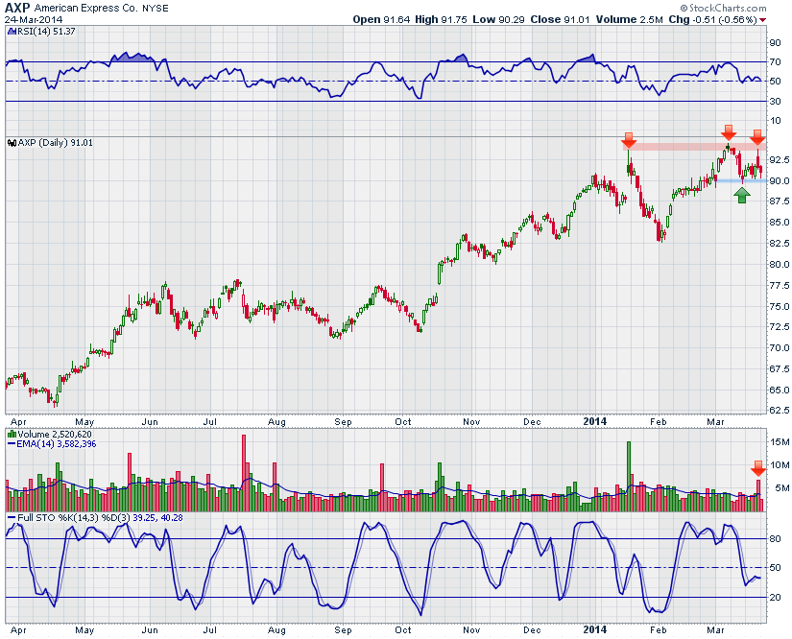Click the RSI(14) 51.37 legend label
Image resolution: width=792 pixels, height=639 pixels.
(x=46, y=32)
